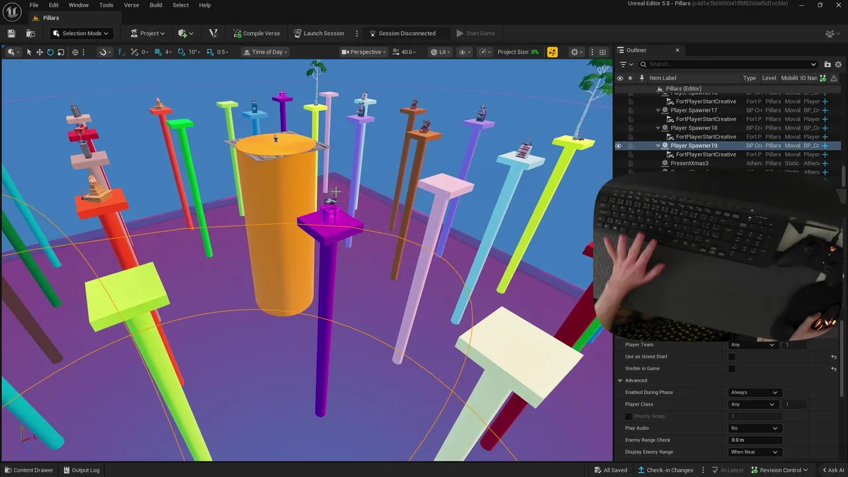848x477 pixels.
Task: Open toolbar overflow options beside Launch Session
Action: [x=357, y=33]
